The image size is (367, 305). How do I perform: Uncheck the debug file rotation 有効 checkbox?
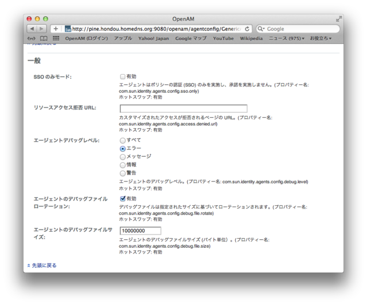click(x=123, y=199)
